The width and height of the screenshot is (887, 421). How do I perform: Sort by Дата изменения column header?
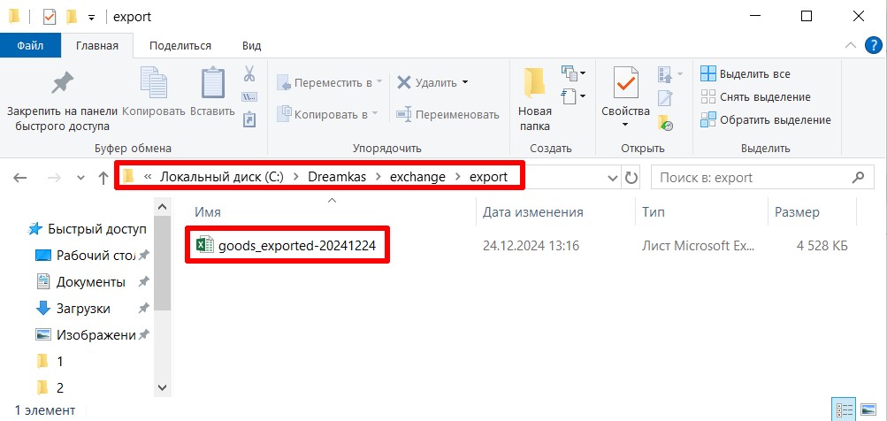coord(555,212)
